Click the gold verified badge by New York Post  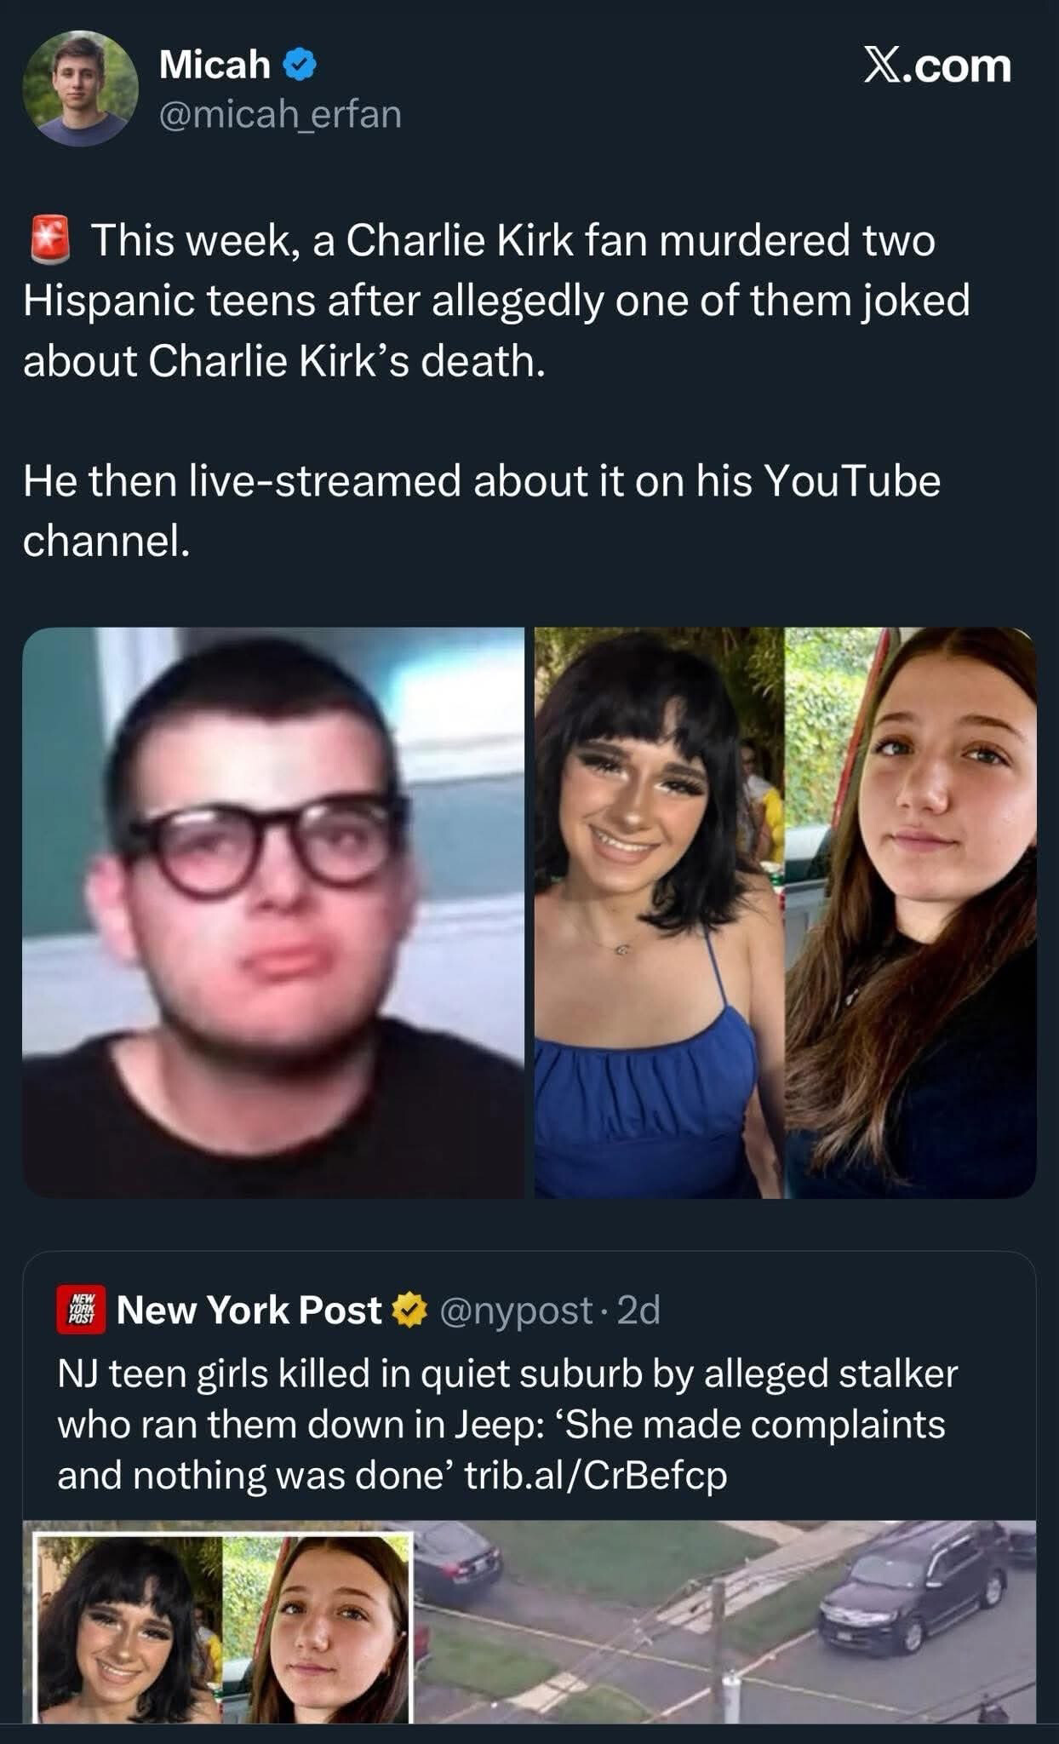[409, 1310]
